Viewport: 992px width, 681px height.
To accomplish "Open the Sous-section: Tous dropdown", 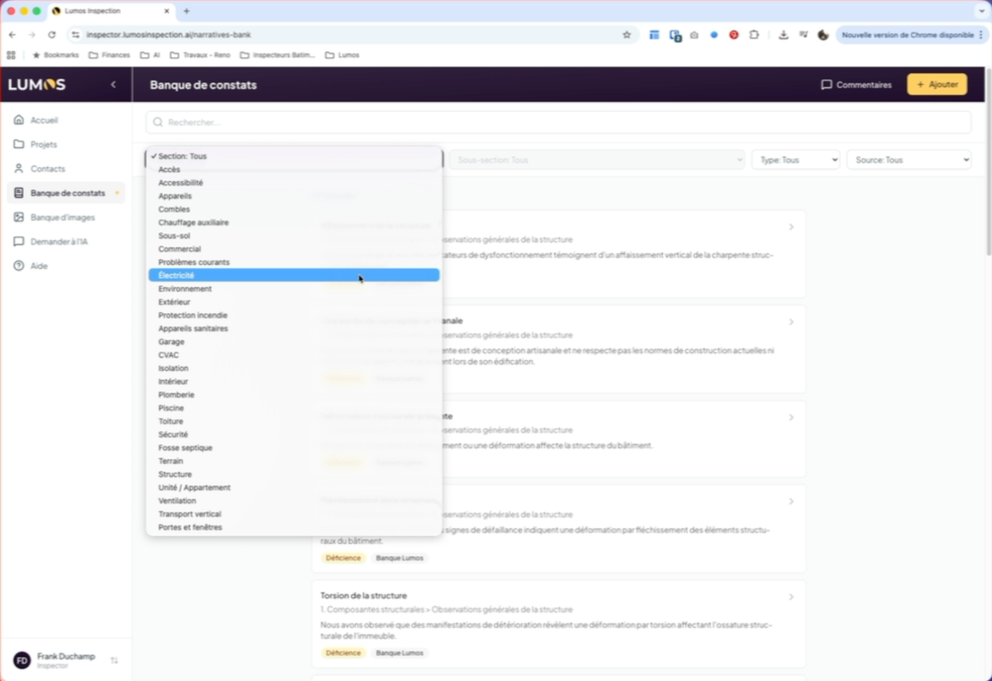I will [x=597, y=160].
